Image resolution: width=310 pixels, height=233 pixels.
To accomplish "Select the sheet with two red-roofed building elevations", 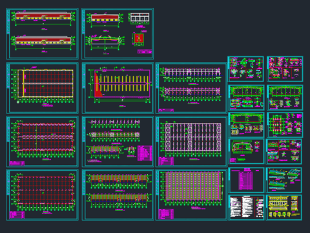I will point(43,34).
